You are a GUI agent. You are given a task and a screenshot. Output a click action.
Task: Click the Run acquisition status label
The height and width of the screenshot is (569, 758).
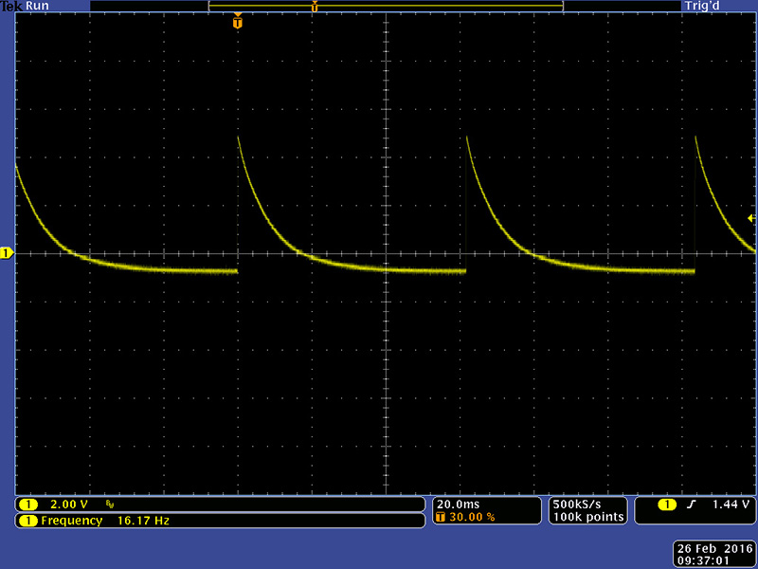[x=38, y=6]
